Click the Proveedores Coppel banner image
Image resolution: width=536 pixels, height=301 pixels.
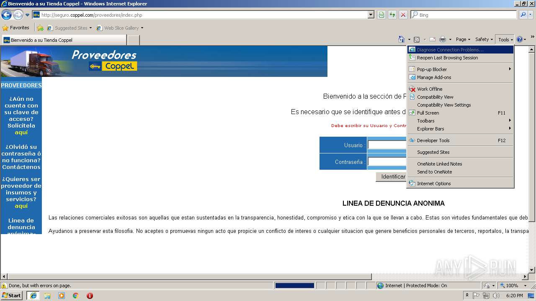[x=164, y=61]
